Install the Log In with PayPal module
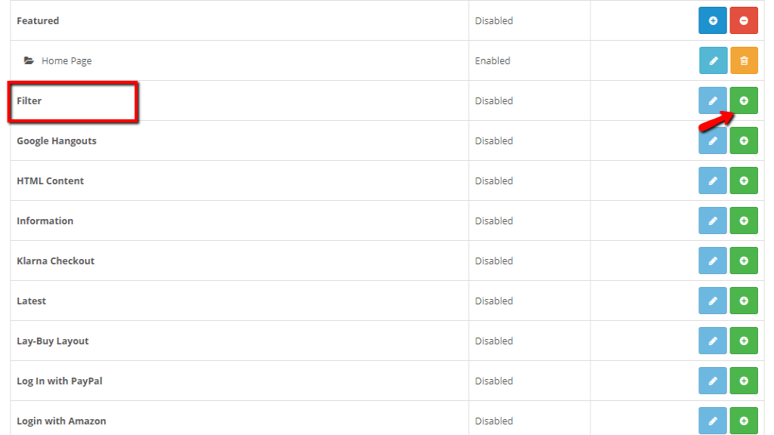The image size is (774, 435). (744, 381)
